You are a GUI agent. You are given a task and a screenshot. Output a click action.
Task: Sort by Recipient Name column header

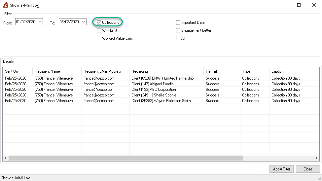coord(57,71)
